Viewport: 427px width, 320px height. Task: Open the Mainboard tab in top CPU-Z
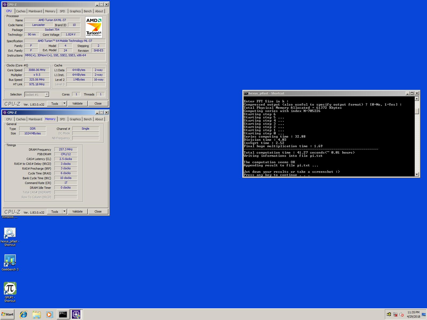point(35,11)
